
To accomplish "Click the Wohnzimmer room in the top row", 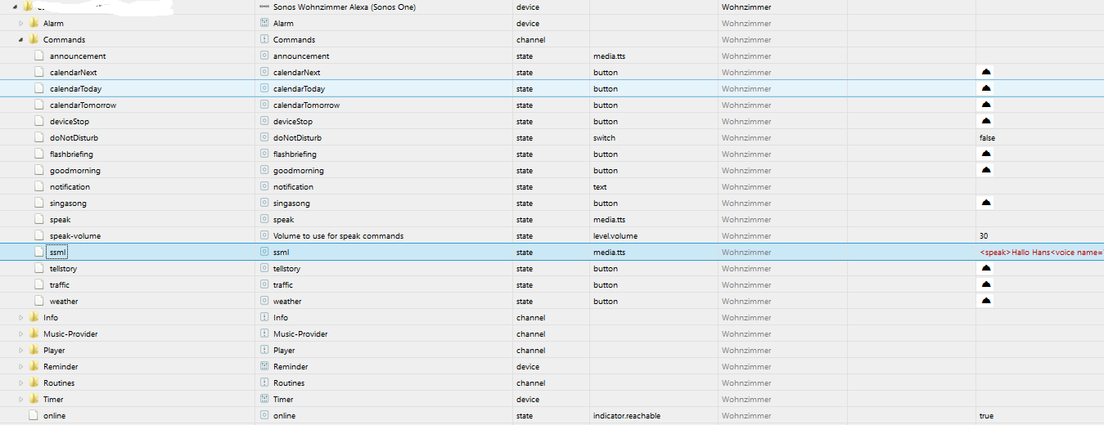I will 746,7.
